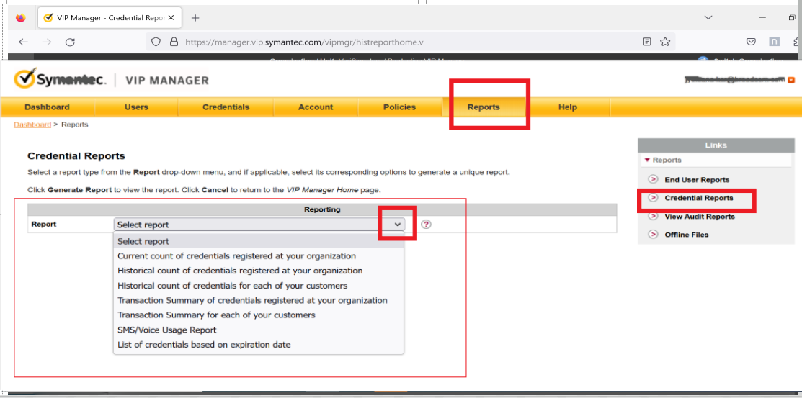Minimize the browser window
This screenshot has width=802, height=398.
pos(762,17)
